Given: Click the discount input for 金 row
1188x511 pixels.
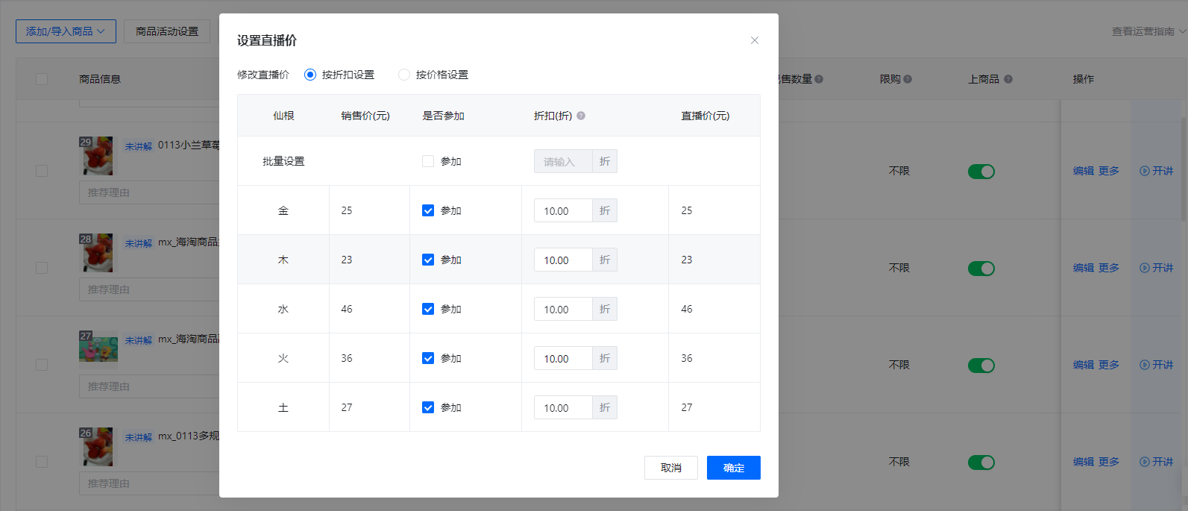Looking at the screenshot, I should coord(563,210).
